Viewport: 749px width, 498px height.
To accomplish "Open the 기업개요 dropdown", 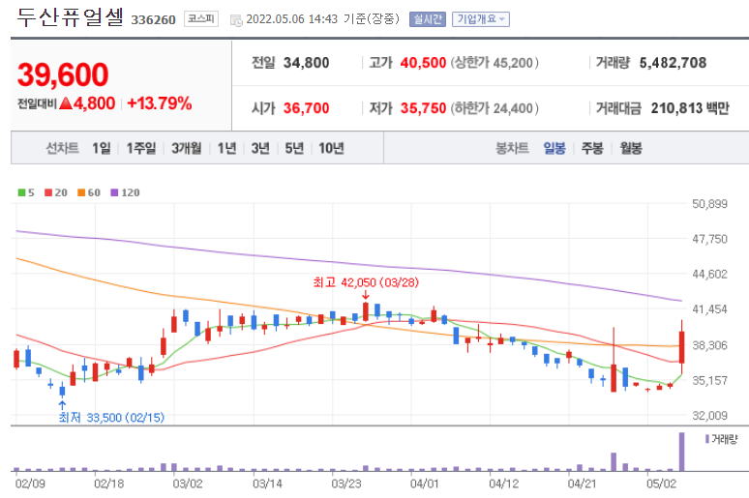I will pos(481,19).
